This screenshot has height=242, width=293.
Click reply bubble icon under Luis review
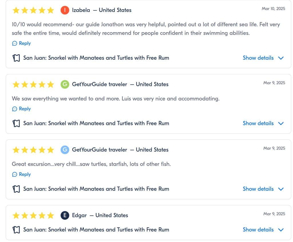tap(15, 109)
